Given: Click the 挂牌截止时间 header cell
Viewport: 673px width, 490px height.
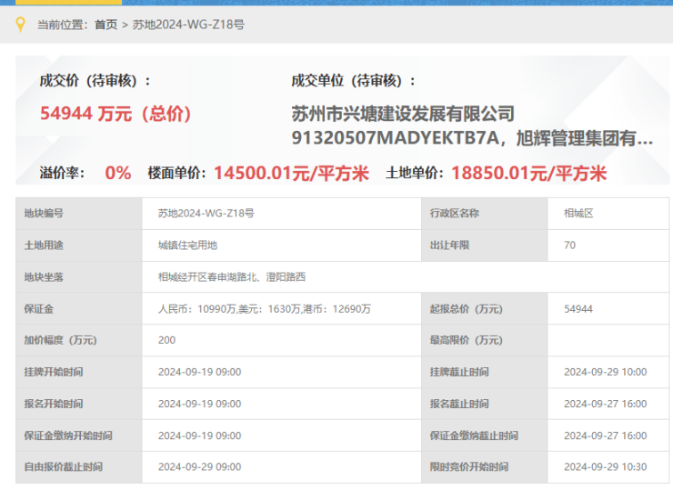Looking at the screenshot, I should [x=485, y=372].
